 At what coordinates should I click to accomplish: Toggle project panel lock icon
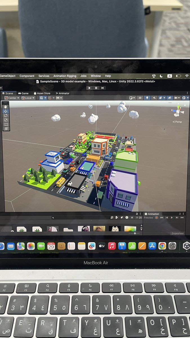137,214
